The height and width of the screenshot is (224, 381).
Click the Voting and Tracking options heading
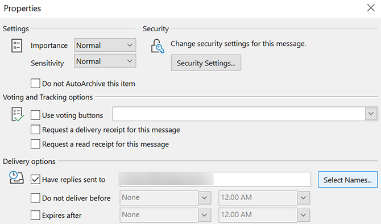pos(48,97)
